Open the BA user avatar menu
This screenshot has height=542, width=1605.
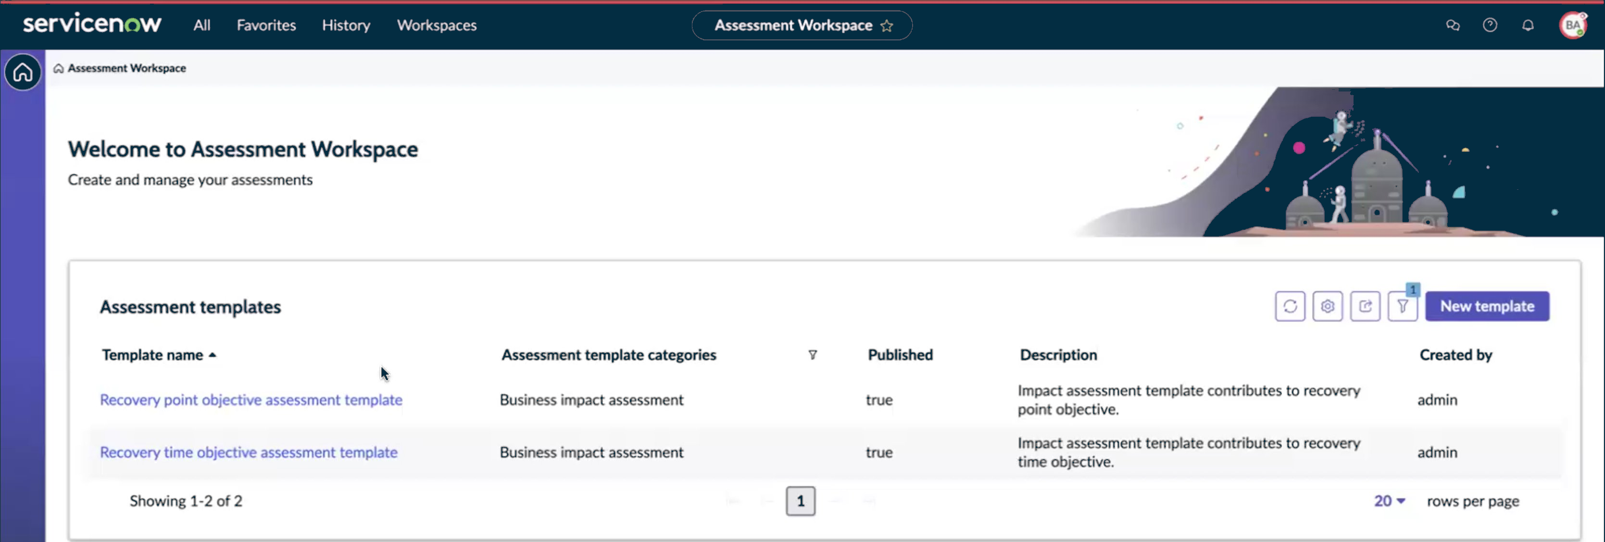(1572, 25)
